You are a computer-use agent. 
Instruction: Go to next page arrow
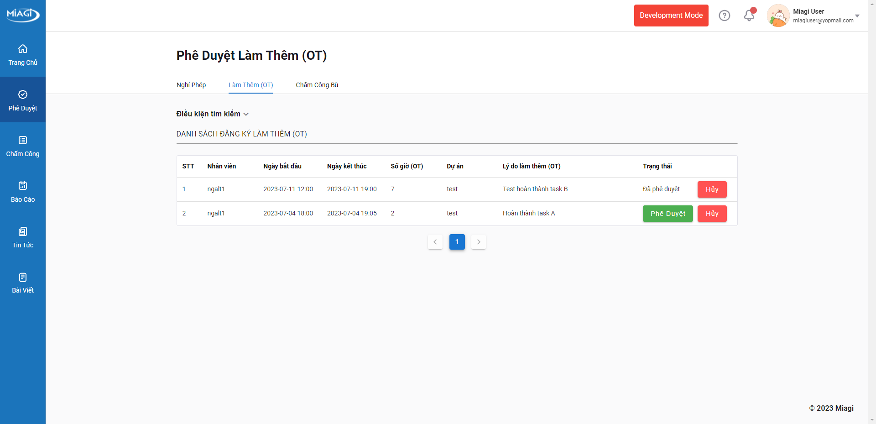point(479,242)
